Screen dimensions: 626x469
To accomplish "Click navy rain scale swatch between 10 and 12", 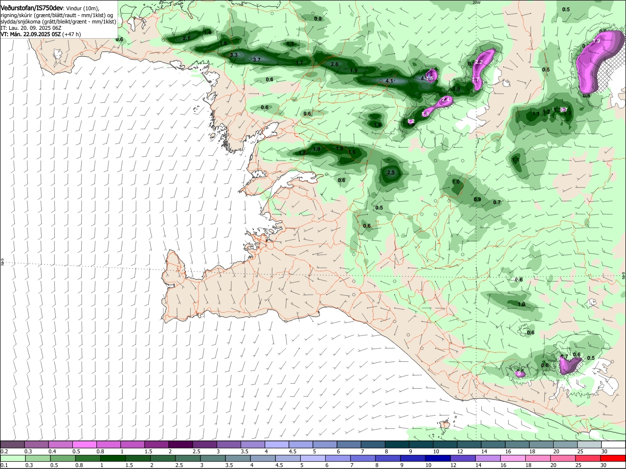I will pyautogui.click(x=437, y=458).
